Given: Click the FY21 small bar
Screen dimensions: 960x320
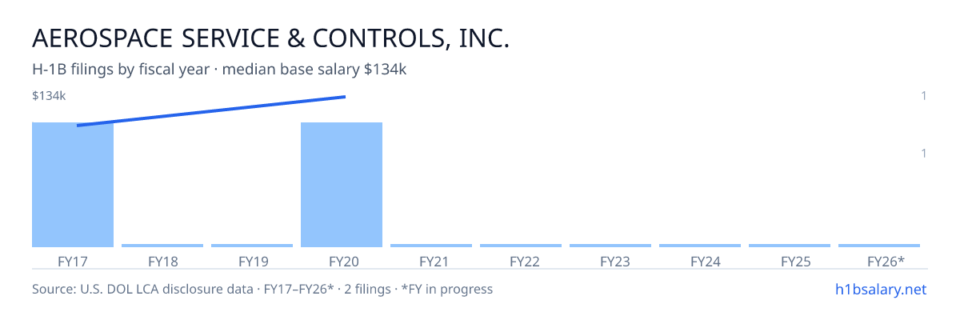Looking at the screenshot, I should click(x=431, y=246).
